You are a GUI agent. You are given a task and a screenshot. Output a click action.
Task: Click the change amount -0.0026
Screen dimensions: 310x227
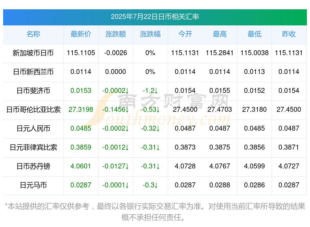(x=116, y=53)
